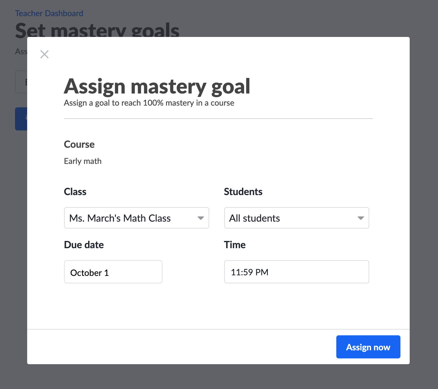Click the Due date label

click(84, 245)
